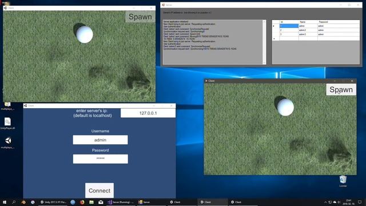Click the Id cell with value 2
This screenshot has height=206, width=366.
pyautogui.click(x=289, y=30)
